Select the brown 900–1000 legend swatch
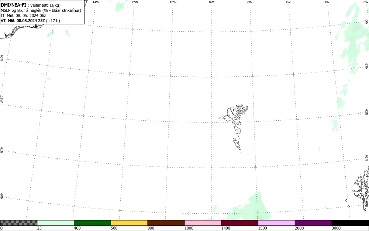 166,223
